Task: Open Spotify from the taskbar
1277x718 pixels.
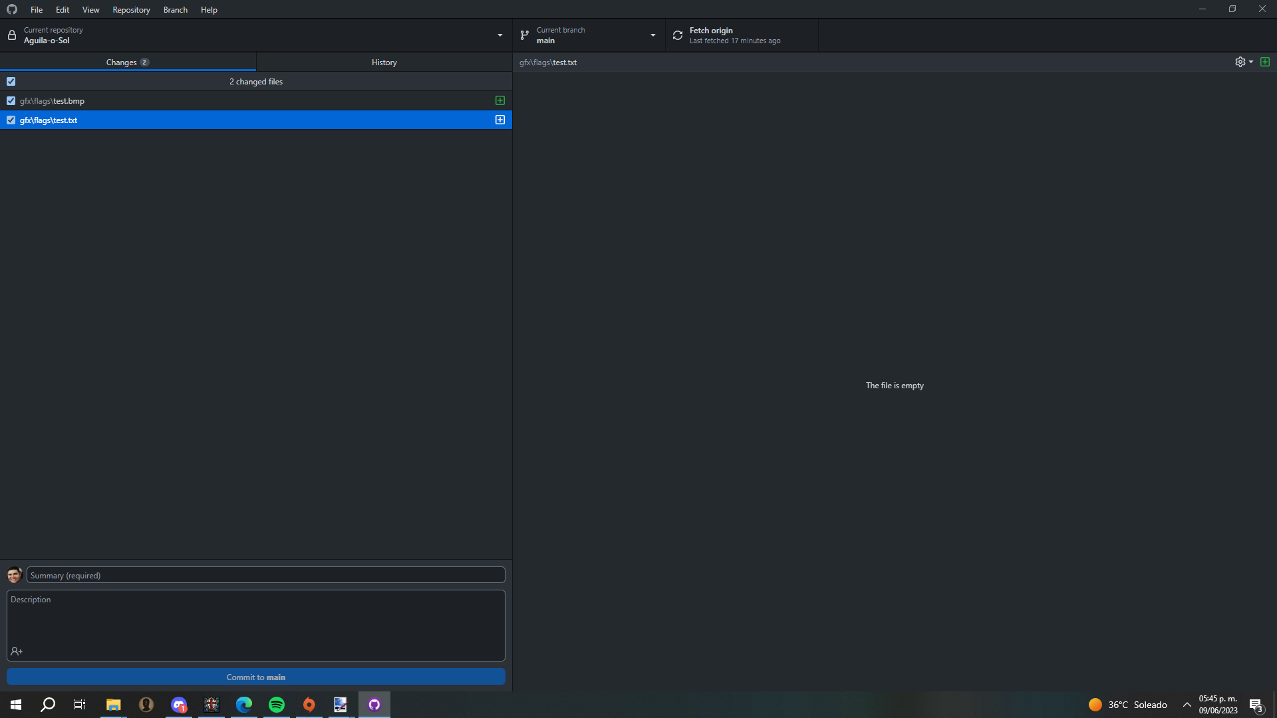Action: click(x=276, y=704)
